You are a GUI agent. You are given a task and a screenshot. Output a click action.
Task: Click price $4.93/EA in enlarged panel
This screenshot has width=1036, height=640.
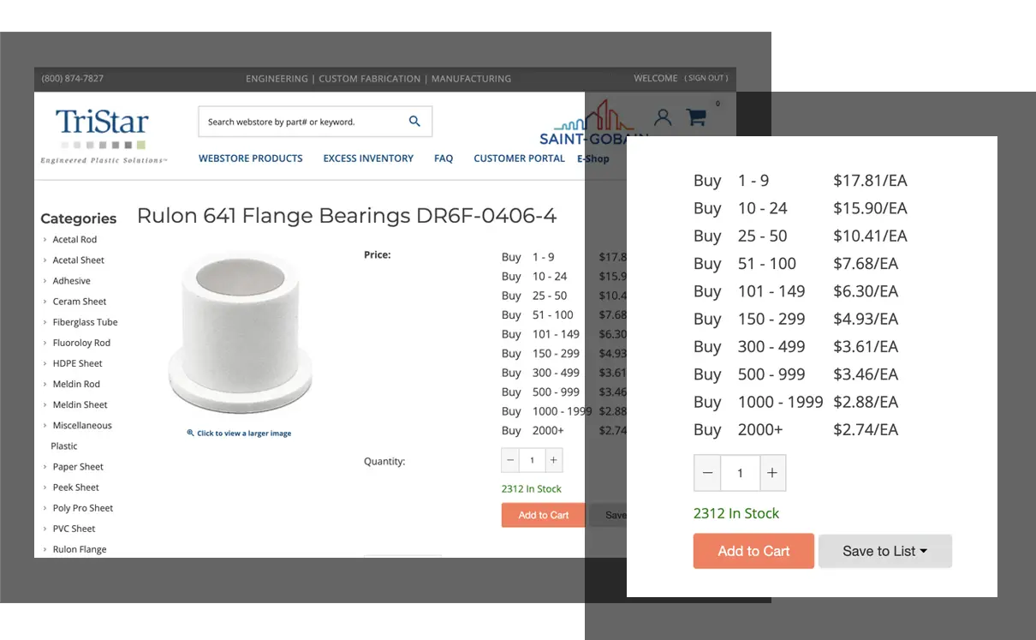pos(866,319)
